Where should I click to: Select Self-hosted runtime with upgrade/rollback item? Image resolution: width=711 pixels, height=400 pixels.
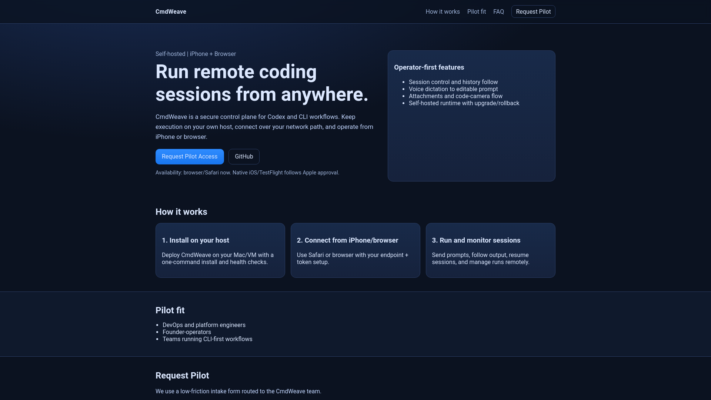point(464,103)
